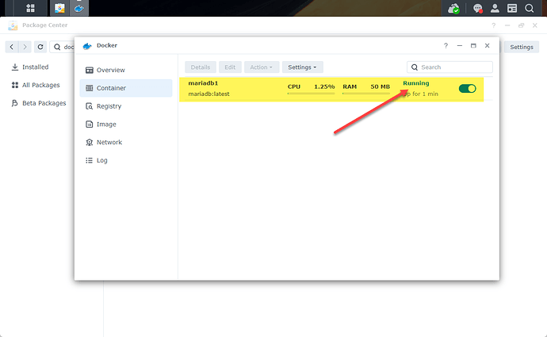The width and height of the screenshot is (547, 337).
Task: Click the Running status text
Action: 416,83
